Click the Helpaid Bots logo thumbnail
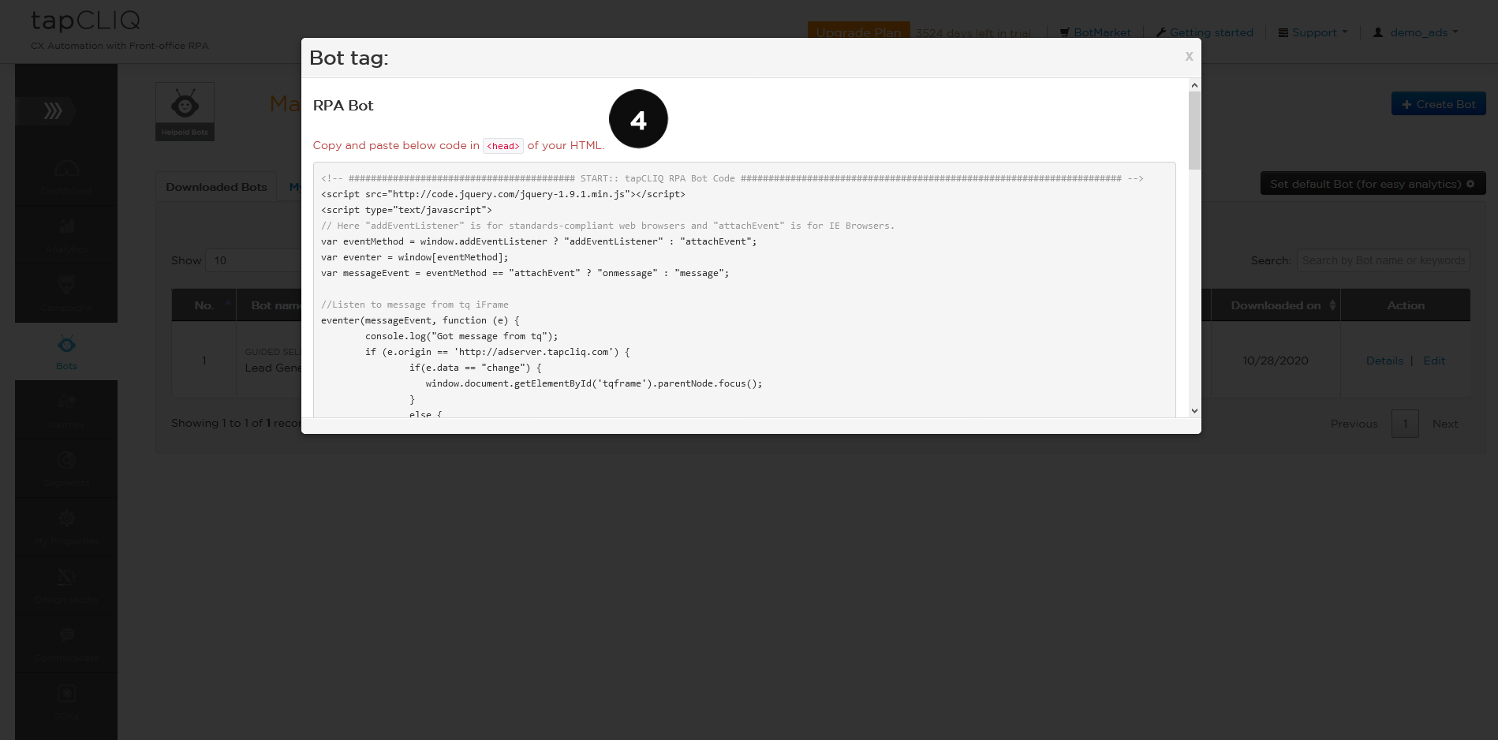1498x740 pixels. [185, 111]
